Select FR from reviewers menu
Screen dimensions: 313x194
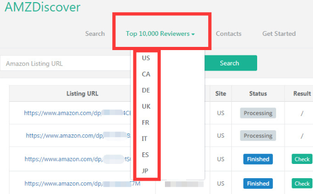[x=145, y=122]
